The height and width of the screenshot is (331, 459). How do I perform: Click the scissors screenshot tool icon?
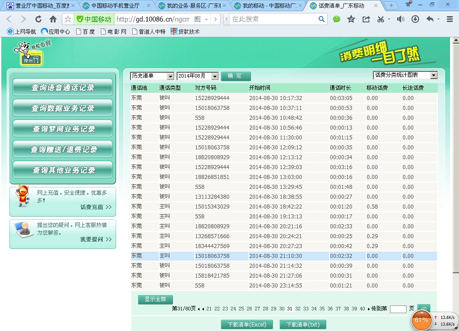(x=381, y=19)
